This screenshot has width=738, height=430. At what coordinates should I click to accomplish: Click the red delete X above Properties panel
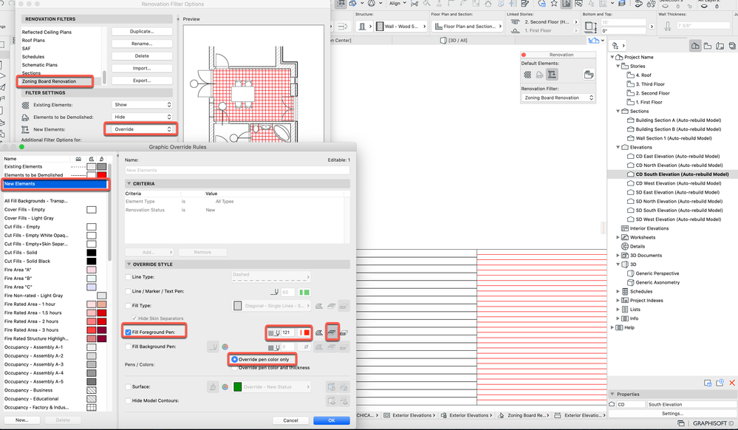(x=732, y=383)
